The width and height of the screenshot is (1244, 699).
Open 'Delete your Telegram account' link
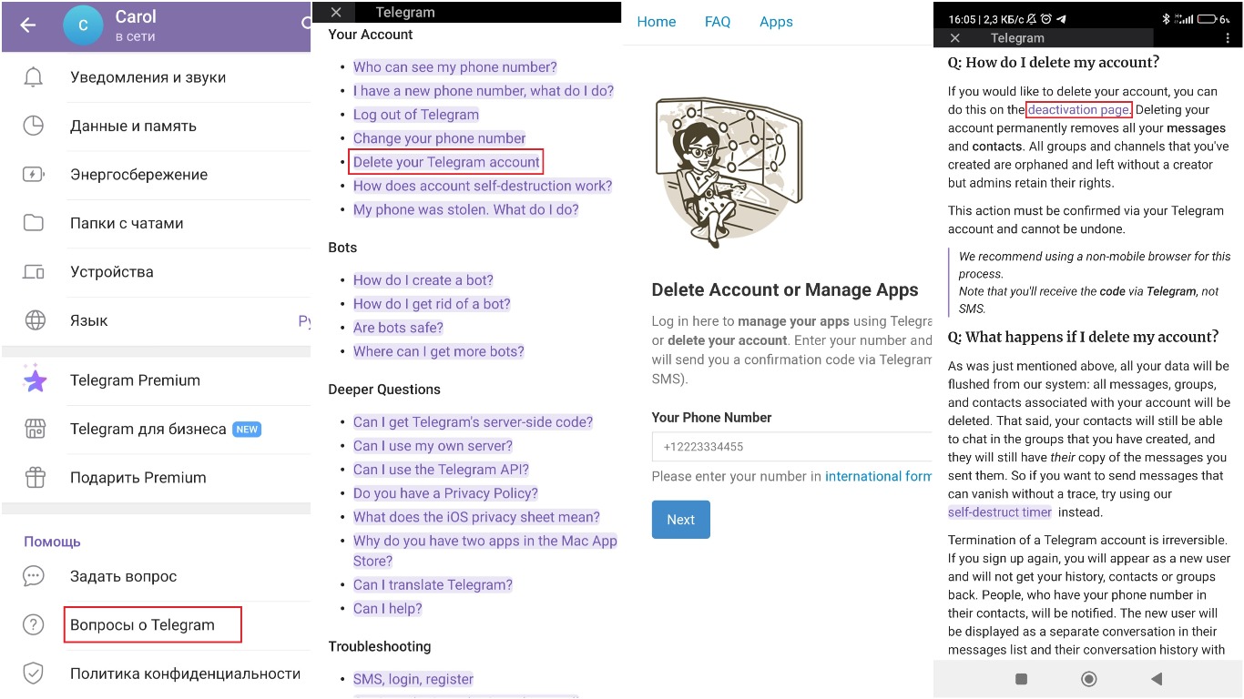[x=446, y=162]
